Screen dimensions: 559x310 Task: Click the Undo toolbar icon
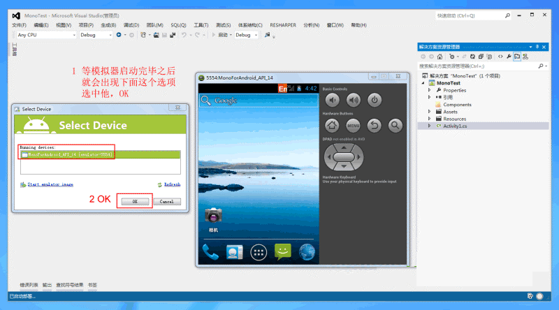[184, 35]
